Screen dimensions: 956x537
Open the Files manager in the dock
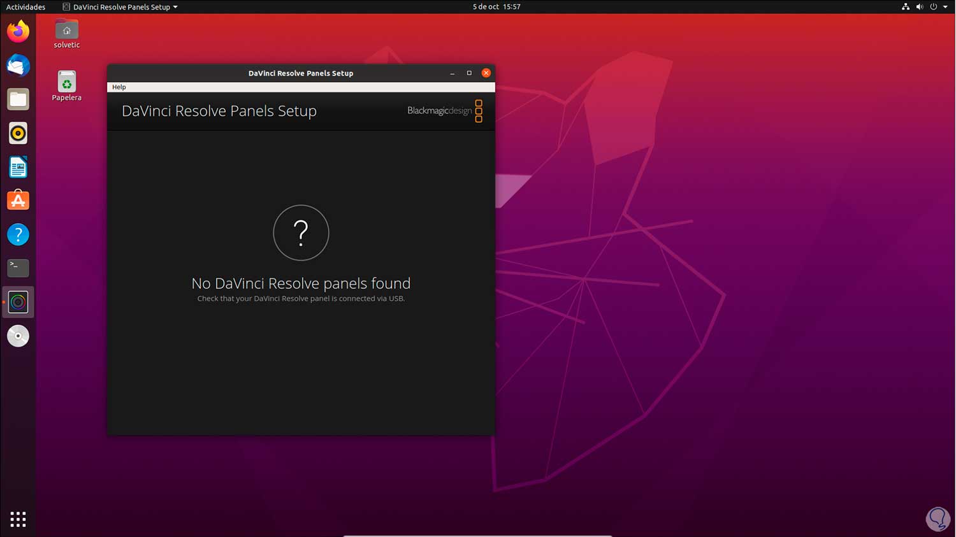[x=18, y=99]
